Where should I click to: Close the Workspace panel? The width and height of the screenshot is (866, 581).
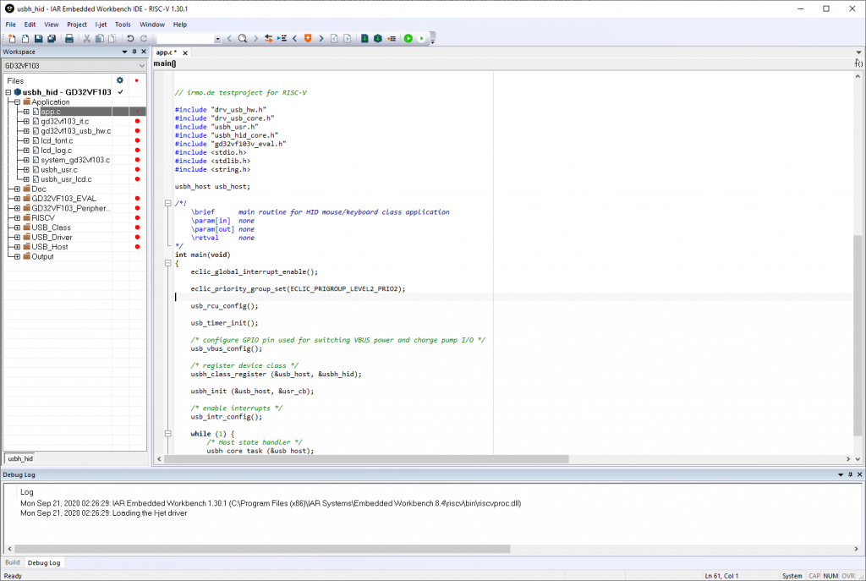coord(144,52)
